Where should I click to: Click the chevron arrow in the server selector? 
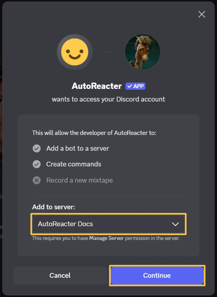point(175,224)
